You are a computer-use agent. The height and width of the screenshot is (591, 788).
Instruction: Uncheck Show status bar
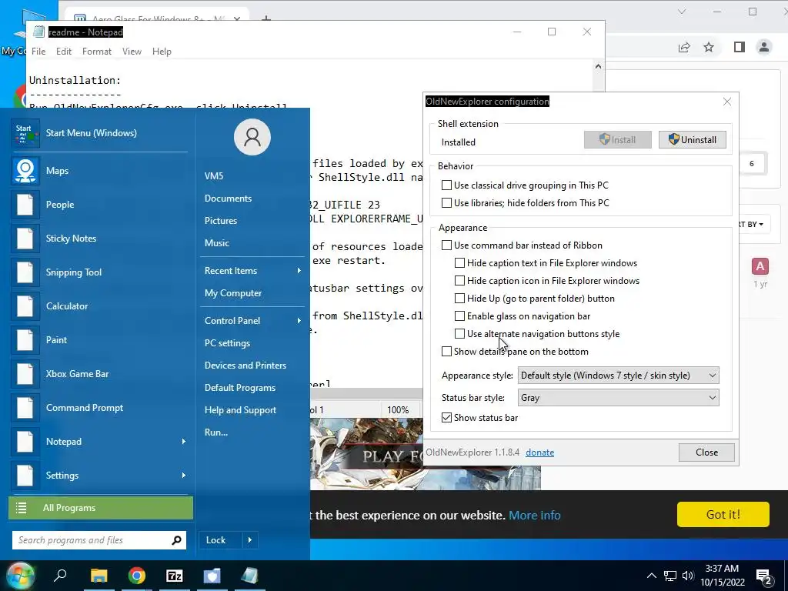pos(446,418)
